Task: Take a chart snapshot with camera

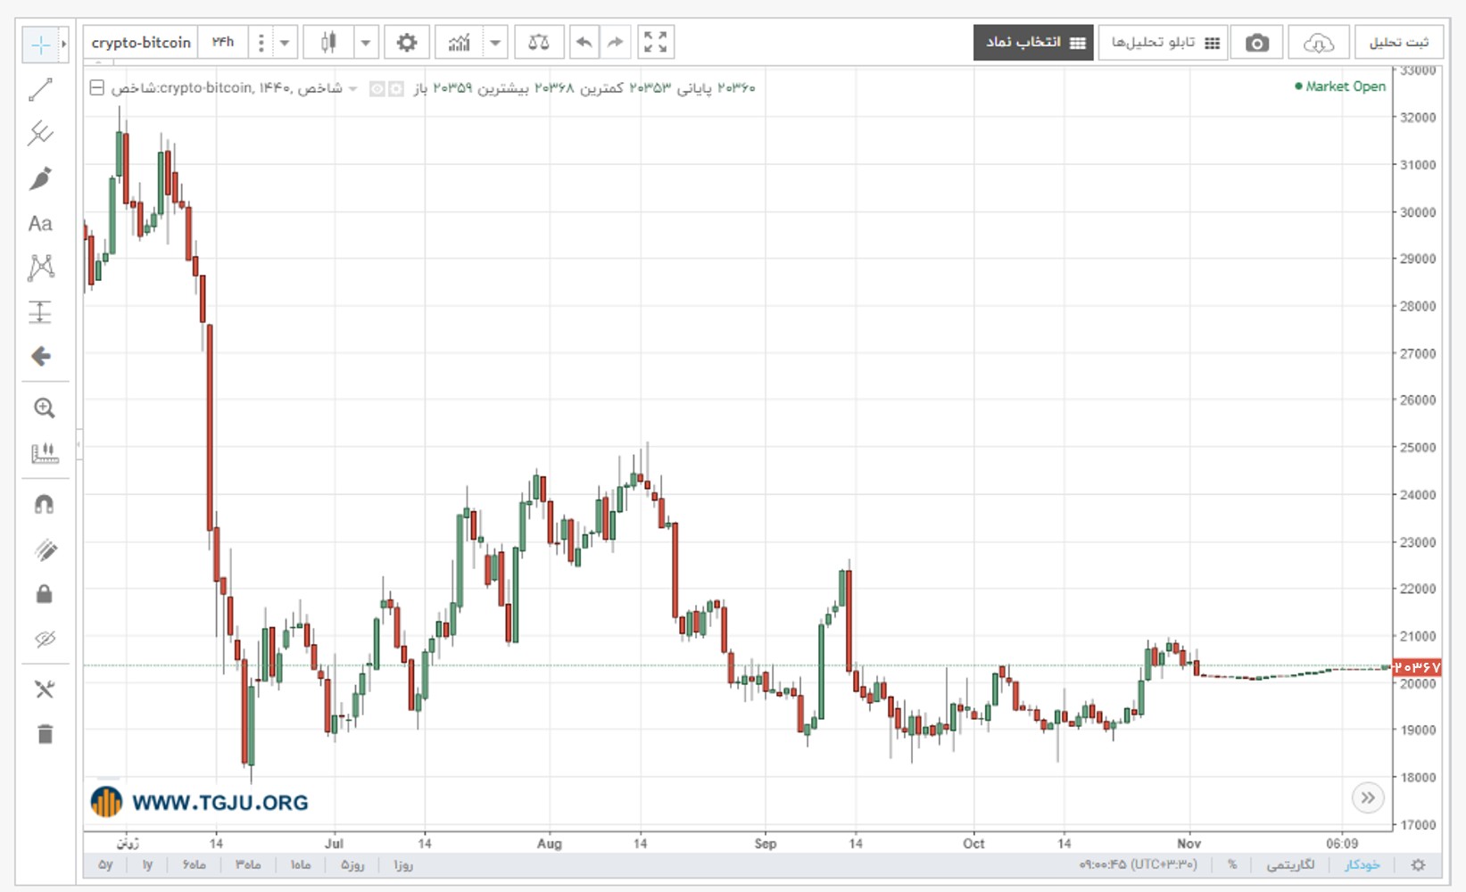Action: pyautogui.click(x=1257, y=43)
